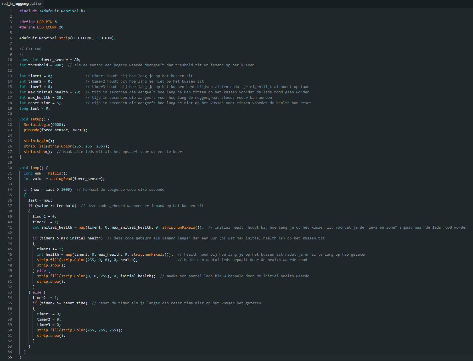Click 'last = now;' statement

click(x=40, y=200)
